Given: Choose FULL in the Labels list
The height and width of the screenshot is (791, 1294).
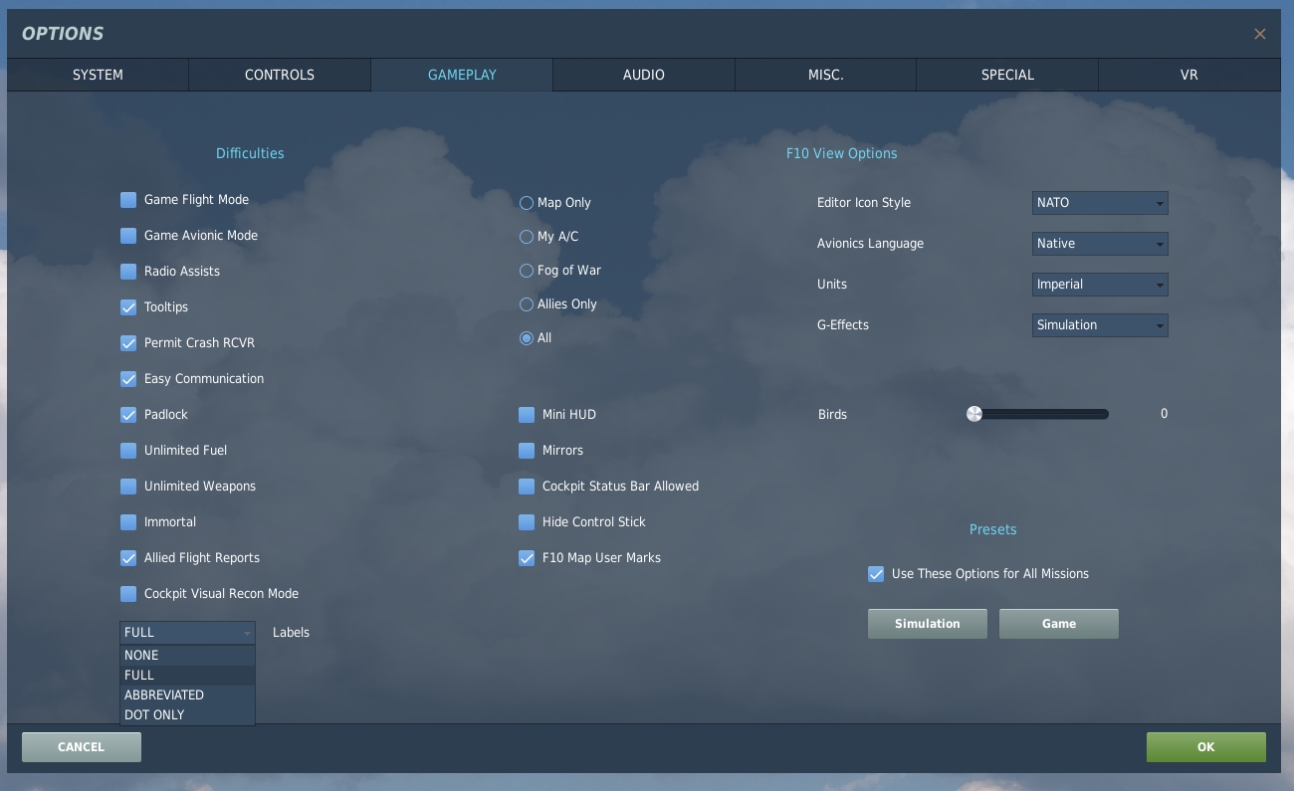Looking at the screenshot, I should click(x=188, y=676).
